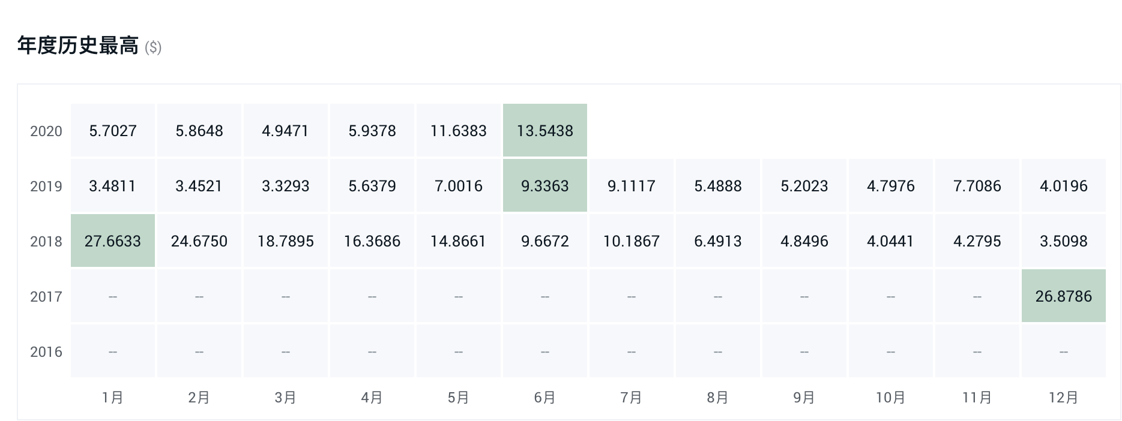
Task: Select the 1月 column label
Action: (113, 398)
